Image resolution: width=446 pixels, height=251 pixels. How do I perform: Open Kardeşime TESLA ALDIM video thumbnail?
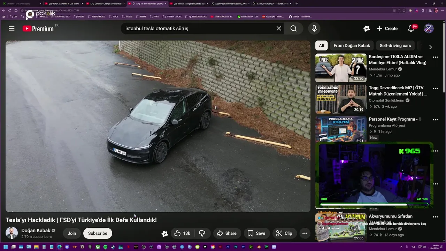pos(341,68)
